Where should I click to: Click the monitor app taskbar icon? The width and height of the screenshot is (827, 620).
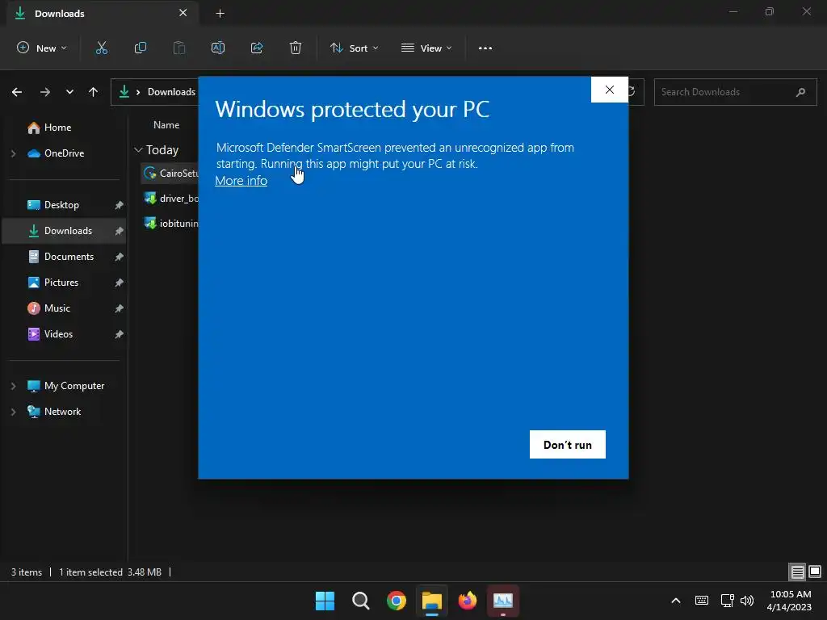502,601
